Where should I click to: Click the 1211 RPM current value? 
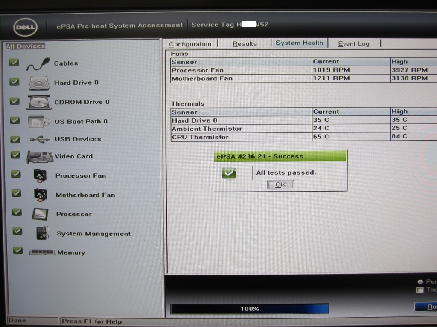pos(331,78)
